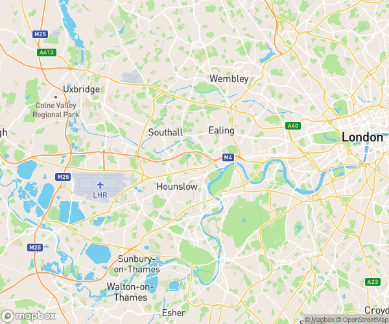This screenshot has height=324, width=389.
Task: Click the Mapbox logo
Action: (28, 316)
